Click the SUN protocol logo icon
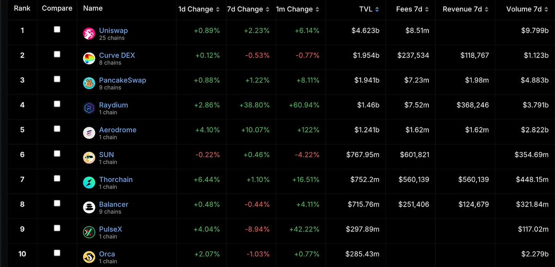This screenshot has height=267, width=555. [89, 158]
